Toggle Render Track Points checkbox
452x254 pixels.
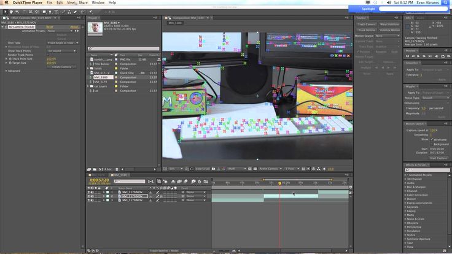[48, 55]
